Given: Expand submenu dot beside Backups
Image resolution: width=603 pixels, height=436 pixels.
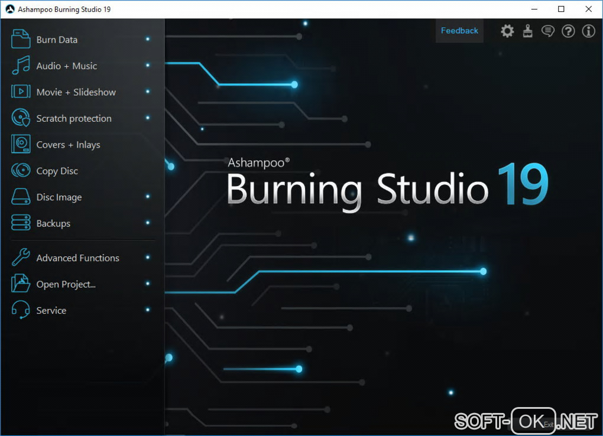Looking at the screenshot, I should coord(148,222).
